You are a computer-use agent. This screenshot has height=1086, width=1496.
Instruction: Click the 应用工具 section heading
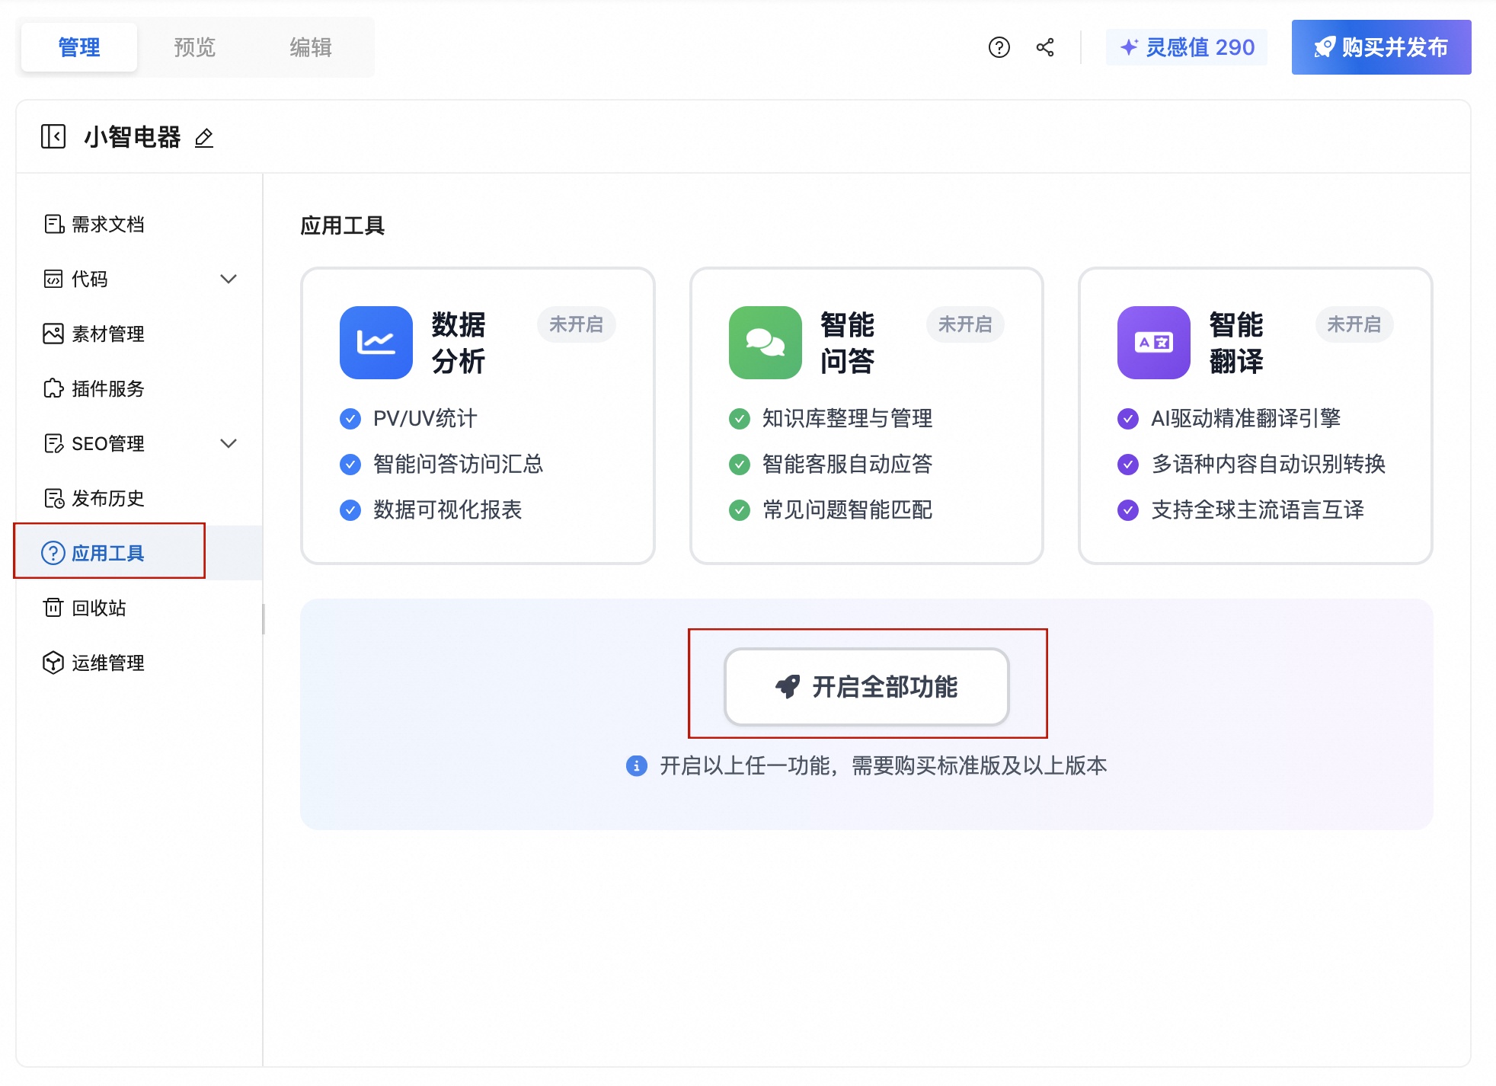point(343,225)
